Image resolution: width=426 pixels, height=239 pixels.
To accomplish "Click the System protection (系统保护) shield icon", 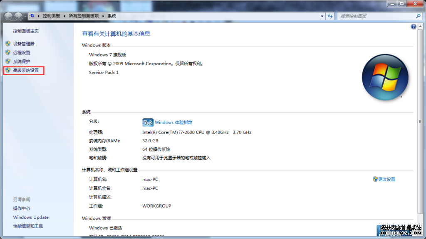I will click(8, 61).
